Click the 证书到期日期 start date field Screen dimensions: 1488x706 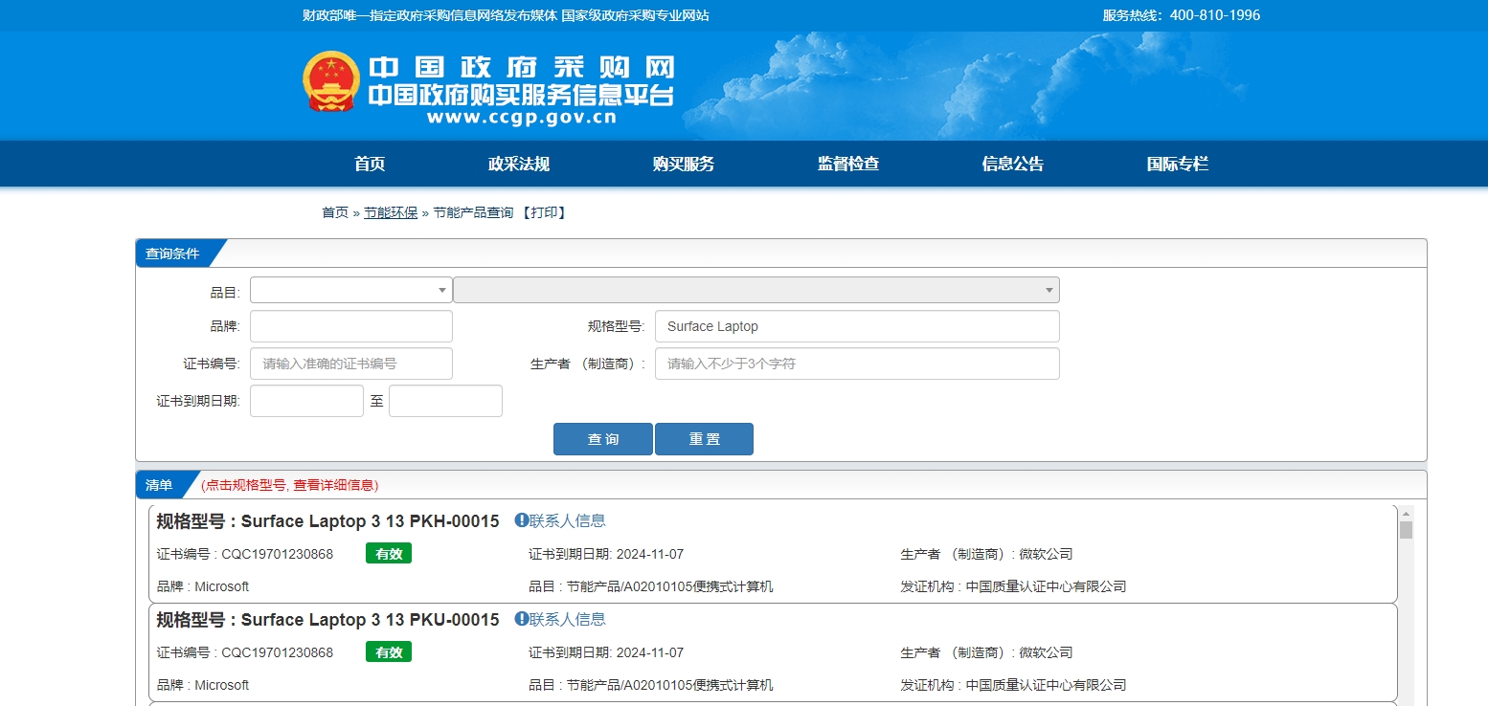pos(306,401)
